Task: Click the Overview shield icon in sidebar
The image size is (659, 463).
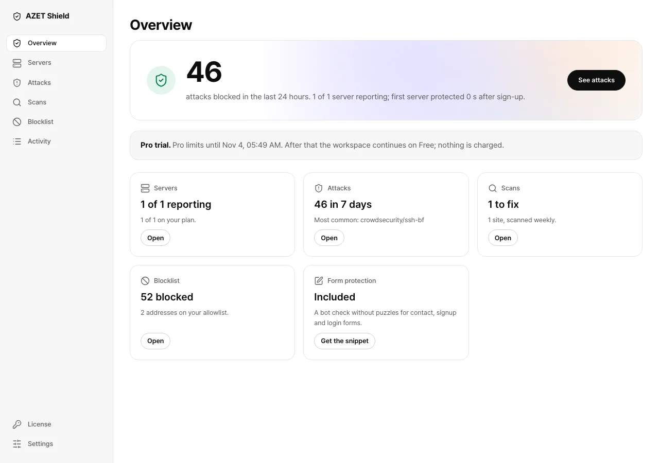Action: point(17,43)
